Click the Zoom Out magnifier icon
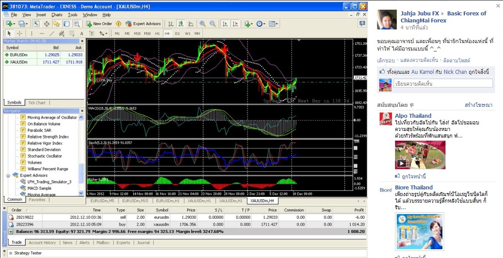 [212, 24]
